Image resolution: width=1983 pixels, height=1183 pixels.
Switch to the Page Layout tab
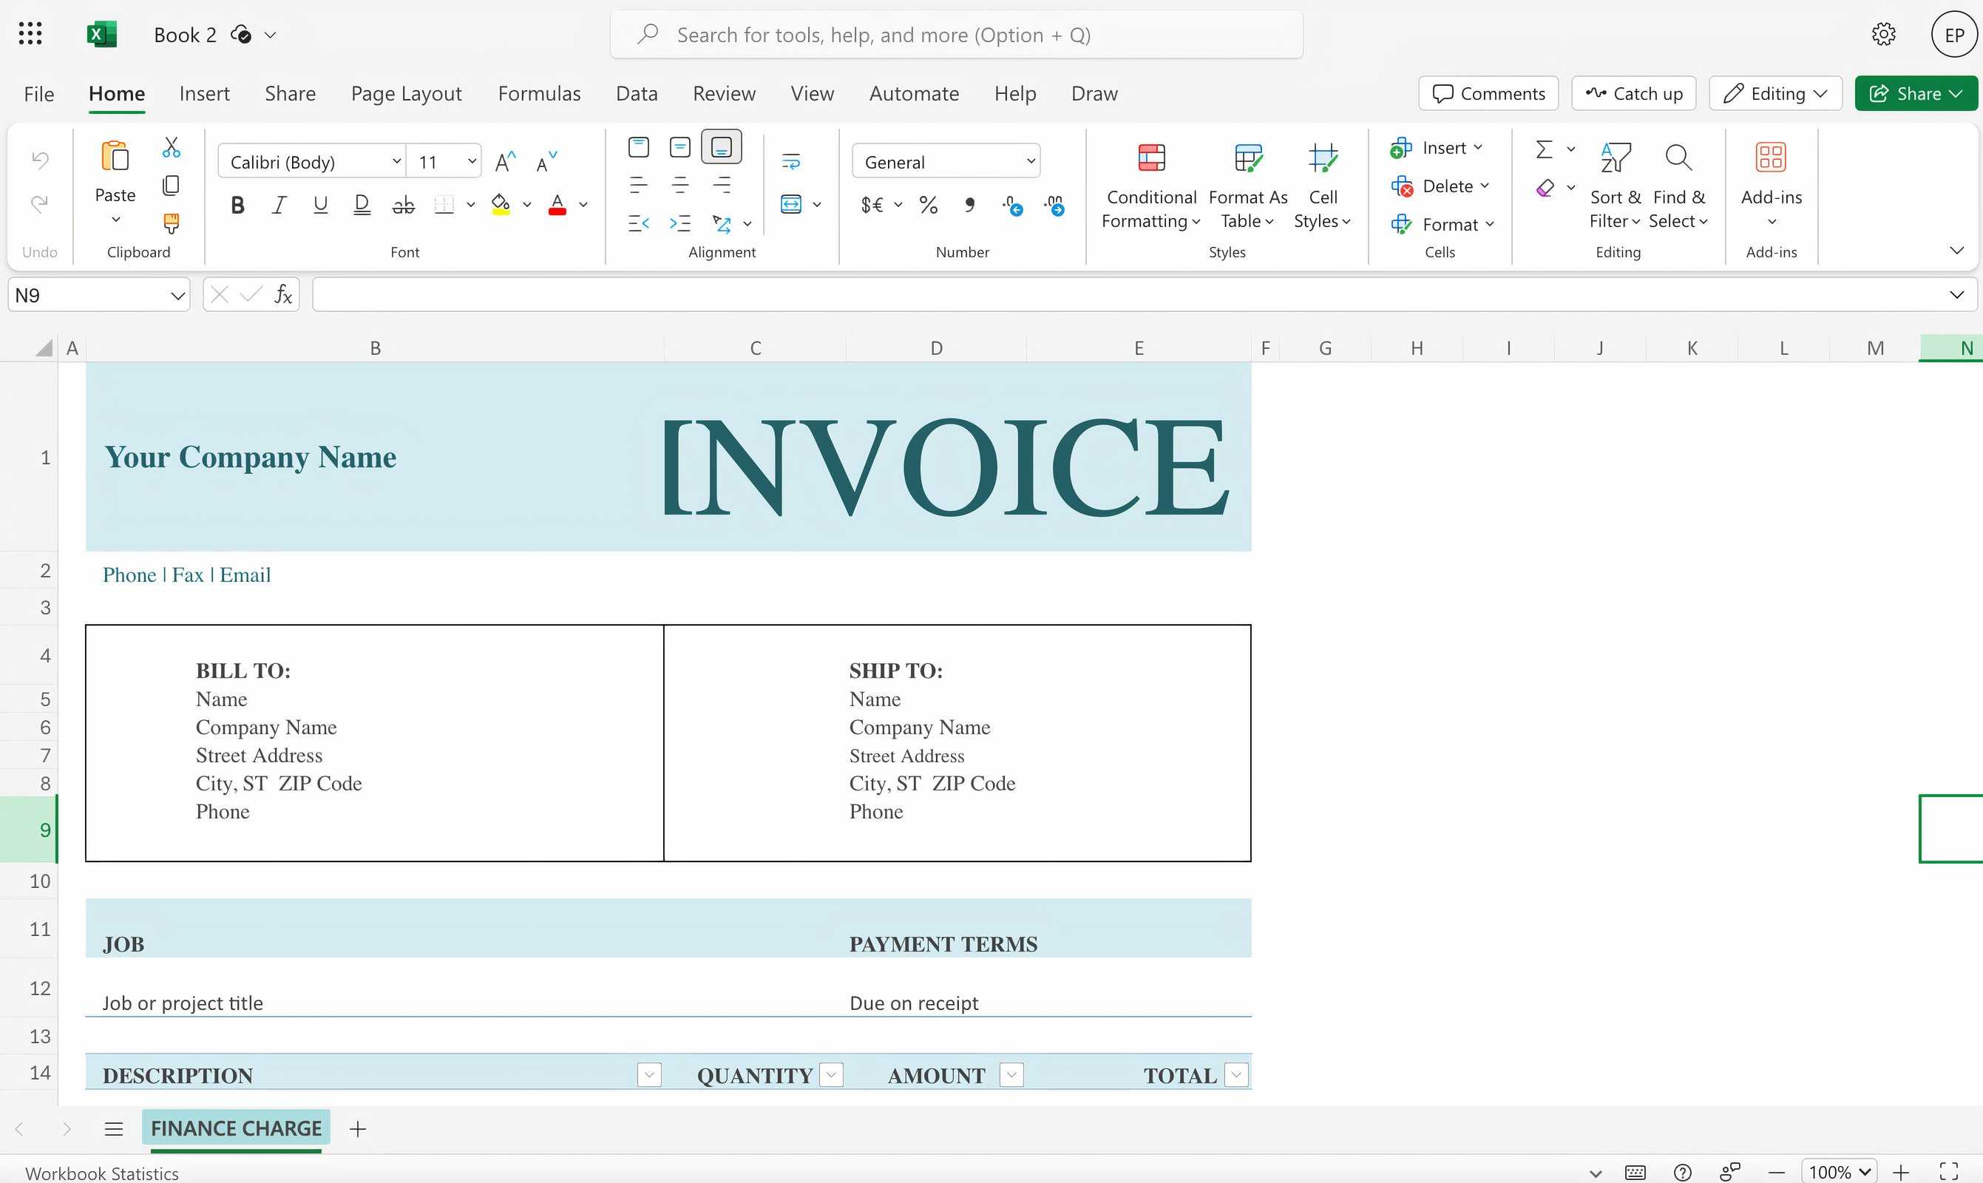pos(407,94)
